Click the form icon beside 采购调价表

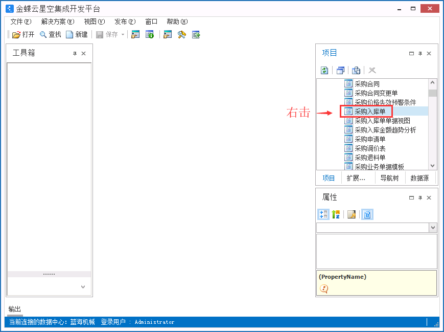click(348, 148)
